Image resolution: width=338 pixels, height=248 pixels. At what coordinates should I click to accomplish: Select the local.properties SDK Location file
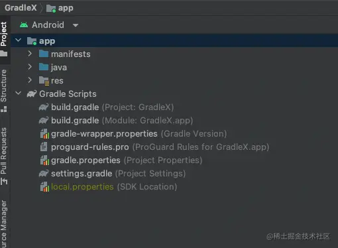point(109,187)
